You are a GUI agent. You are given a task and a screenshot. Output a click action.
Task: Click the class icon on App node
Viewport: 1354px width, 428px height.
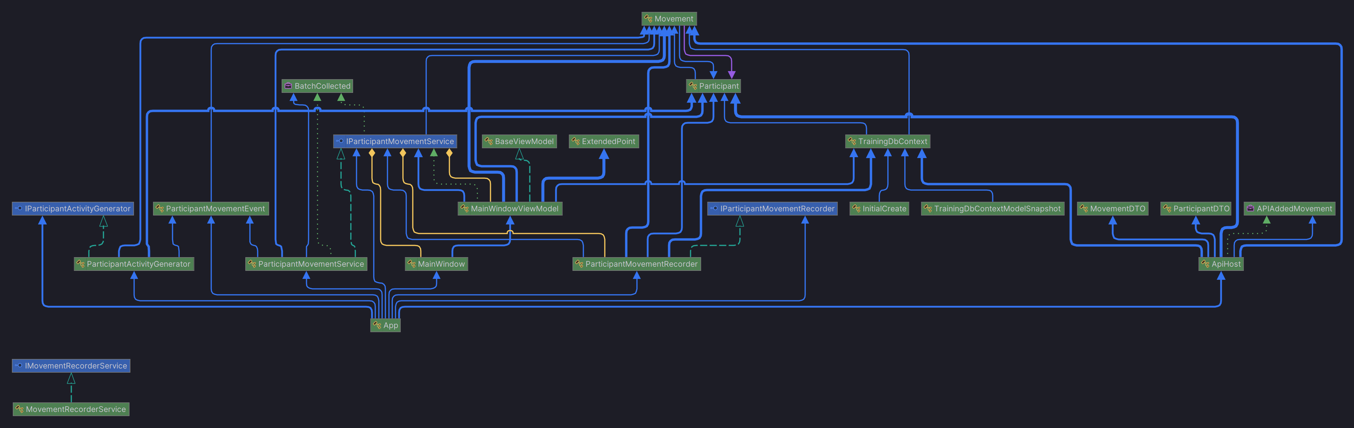tap(377, 325)
